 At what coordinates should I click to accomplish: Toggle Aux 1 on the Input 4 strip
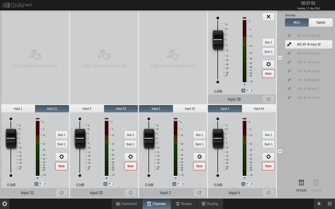click(x=268, y=135)
